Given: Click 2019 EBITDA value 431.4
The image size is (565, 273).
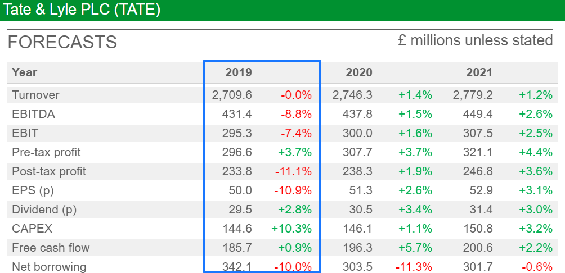Looking at the screenshot, I should [x=237, y=114].
